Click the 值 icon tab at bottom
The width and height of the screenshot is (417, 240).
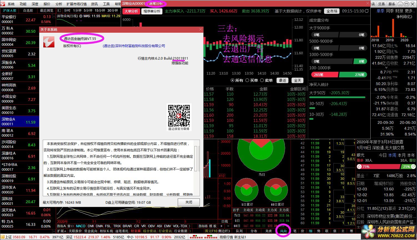coord(335,231)
